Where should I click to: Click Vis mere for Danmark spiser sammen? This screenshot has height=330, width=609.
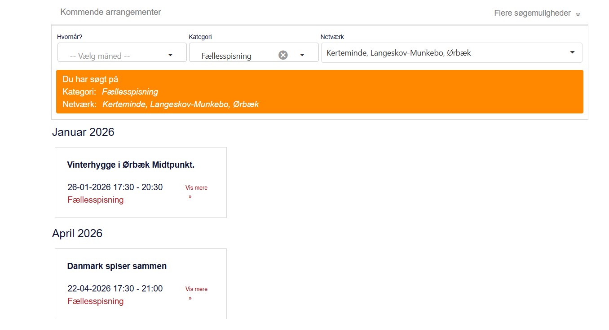(x=196, y=289)
